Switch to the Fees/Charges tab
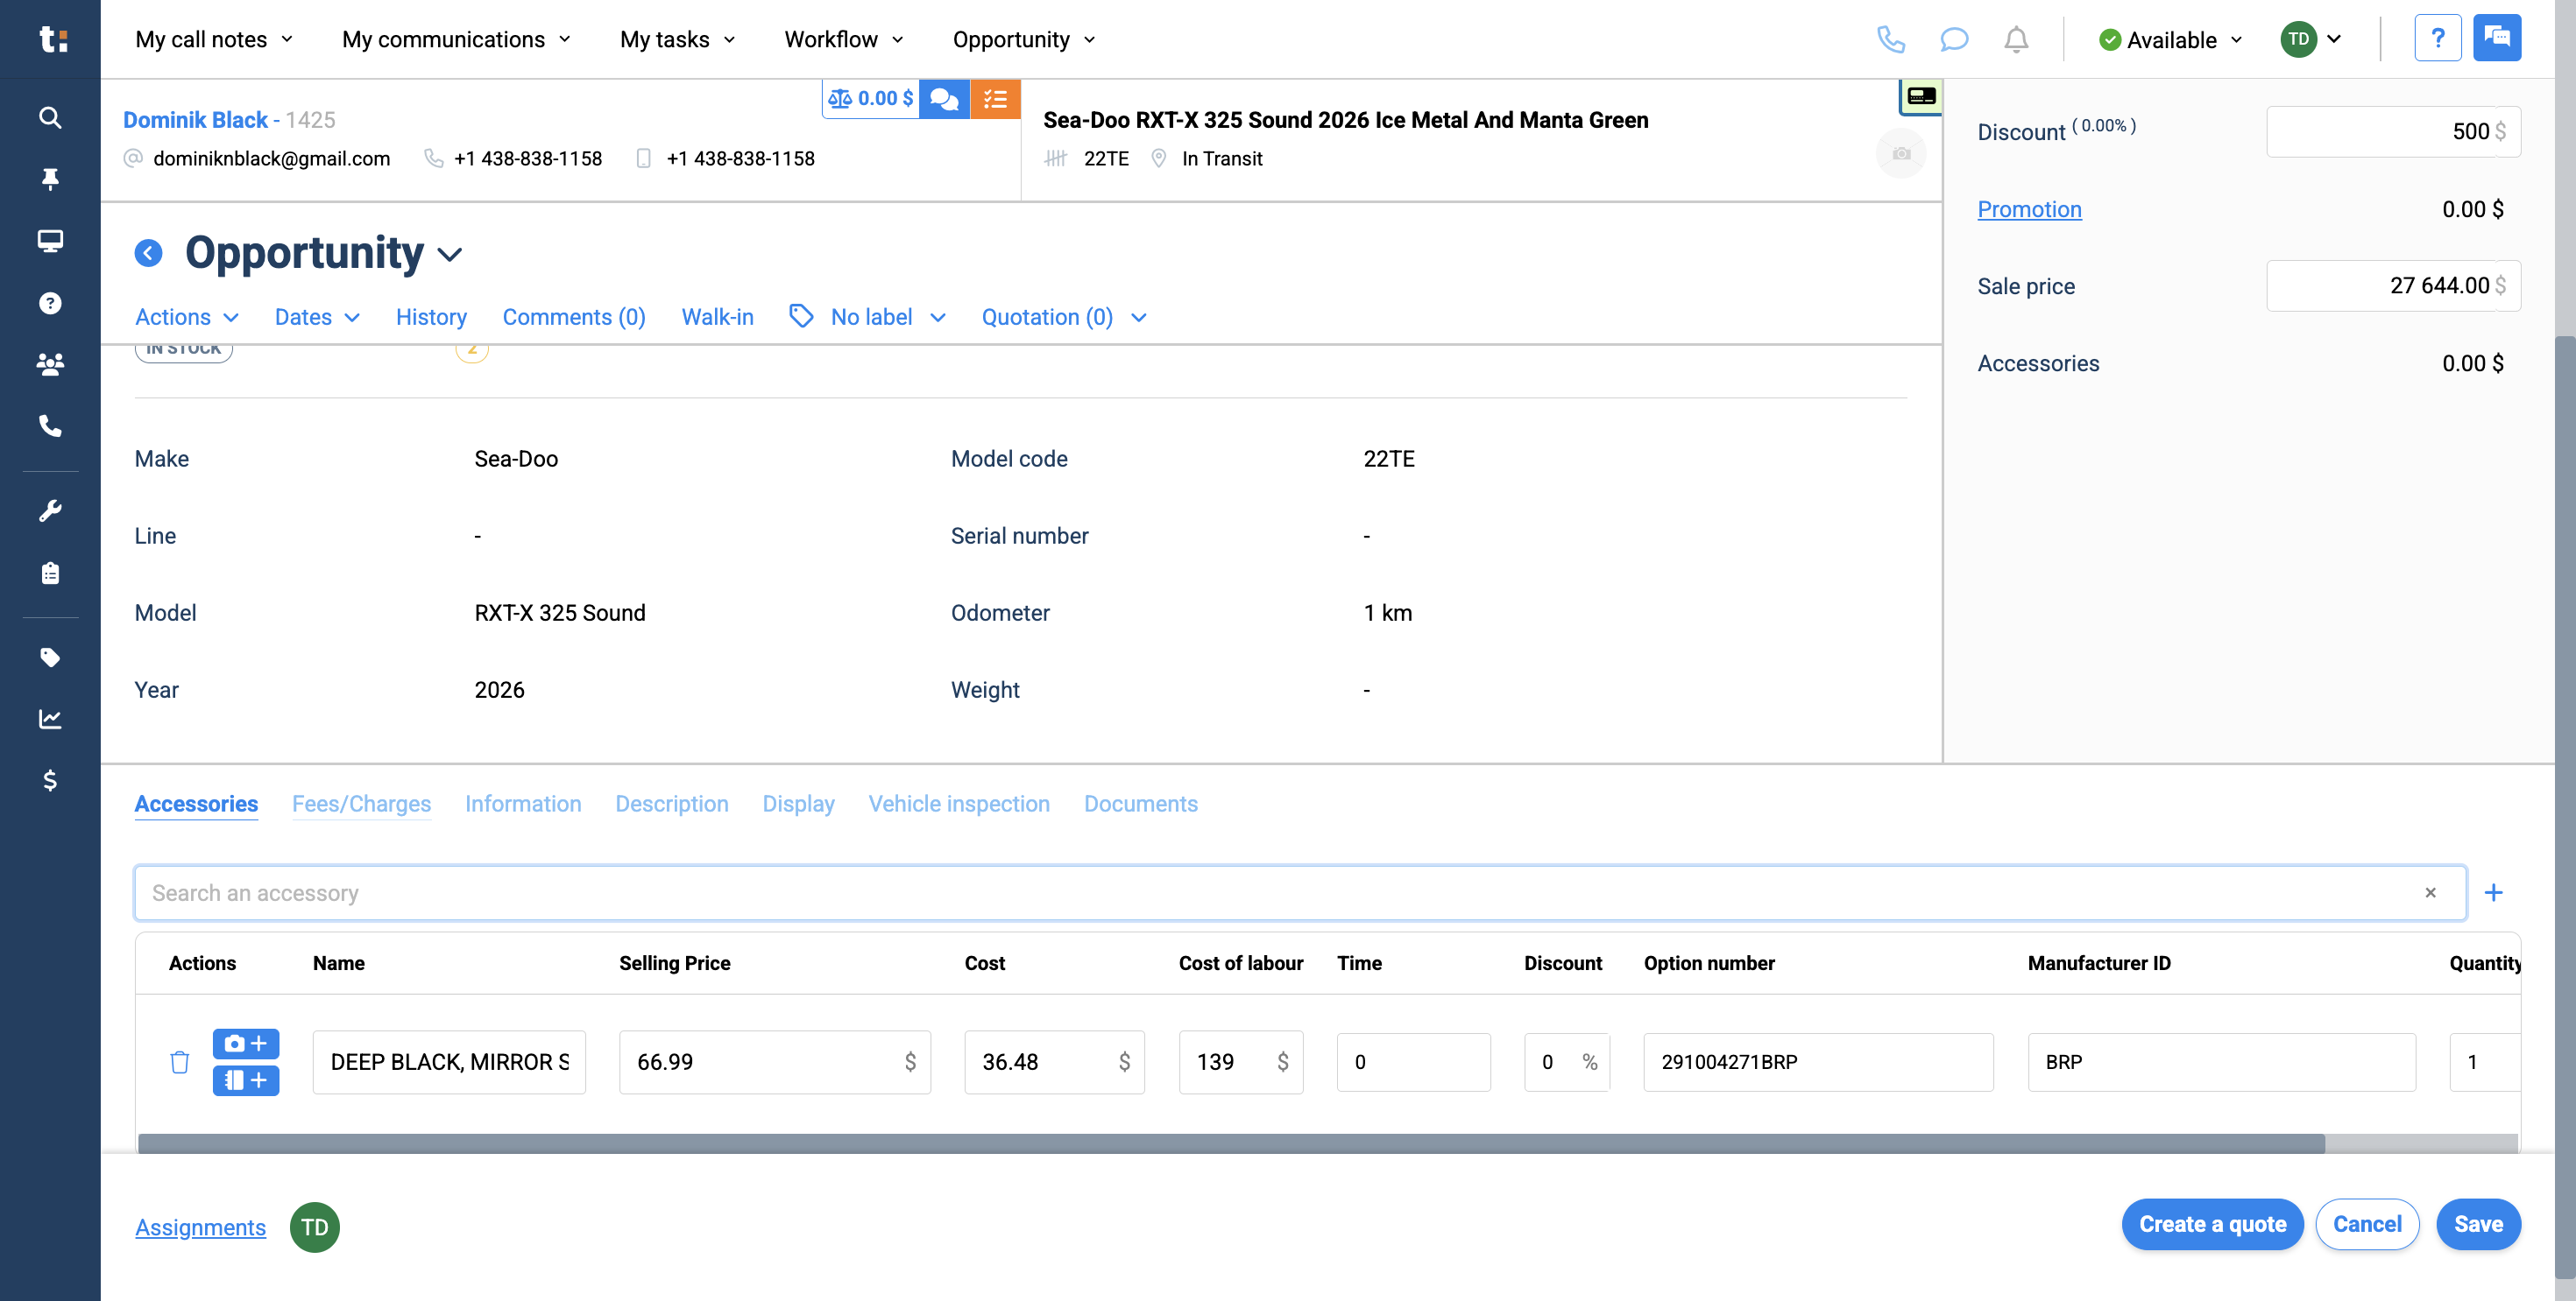 coord(361,804)
